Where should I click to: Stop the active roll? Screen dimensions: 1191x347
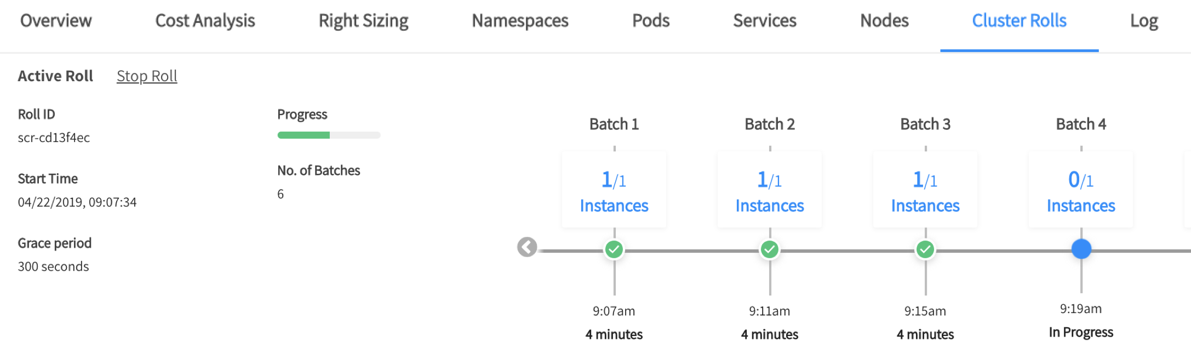click(x=147, y=76)
